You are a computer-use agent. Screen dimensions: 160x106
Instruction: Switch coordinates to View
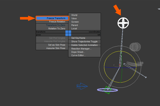[x=85, y=19]
